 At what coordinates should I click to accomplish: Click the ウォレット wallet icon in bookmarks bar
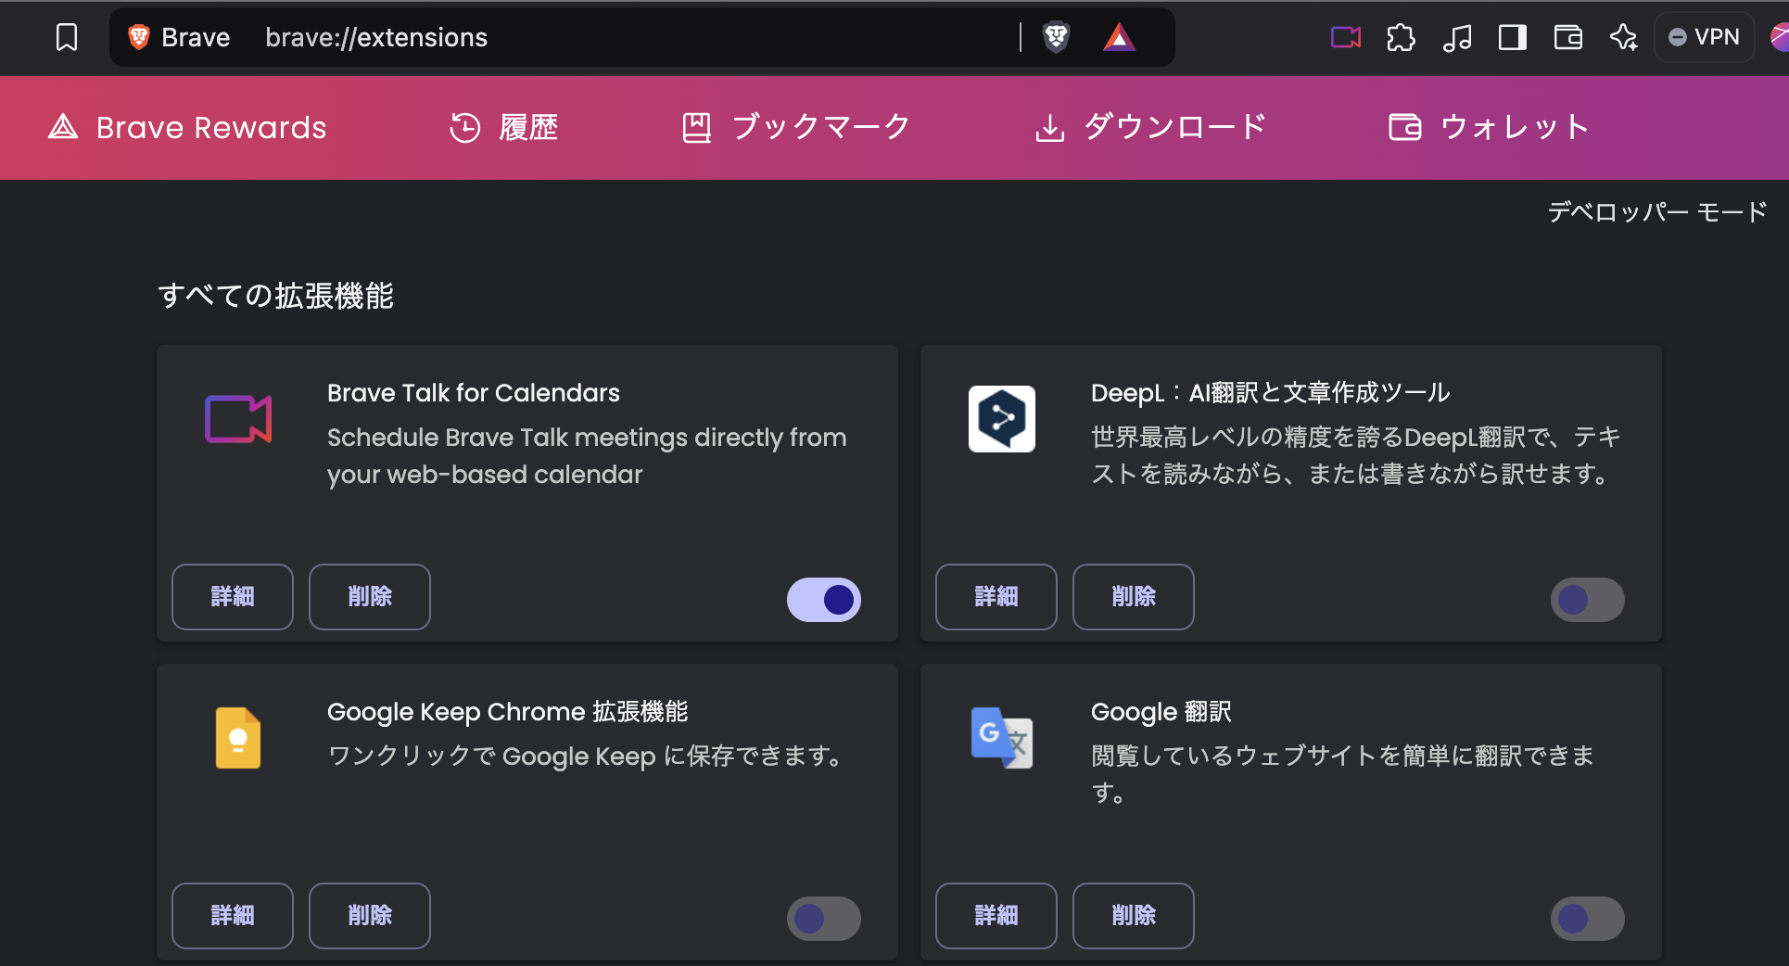click(x=1404, y=127)
